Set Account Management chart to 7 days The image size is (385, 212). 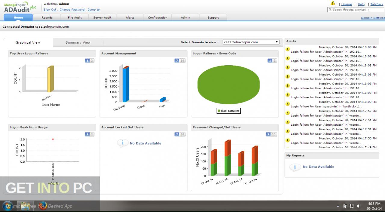pyautogui.click(x=177, y=60)
